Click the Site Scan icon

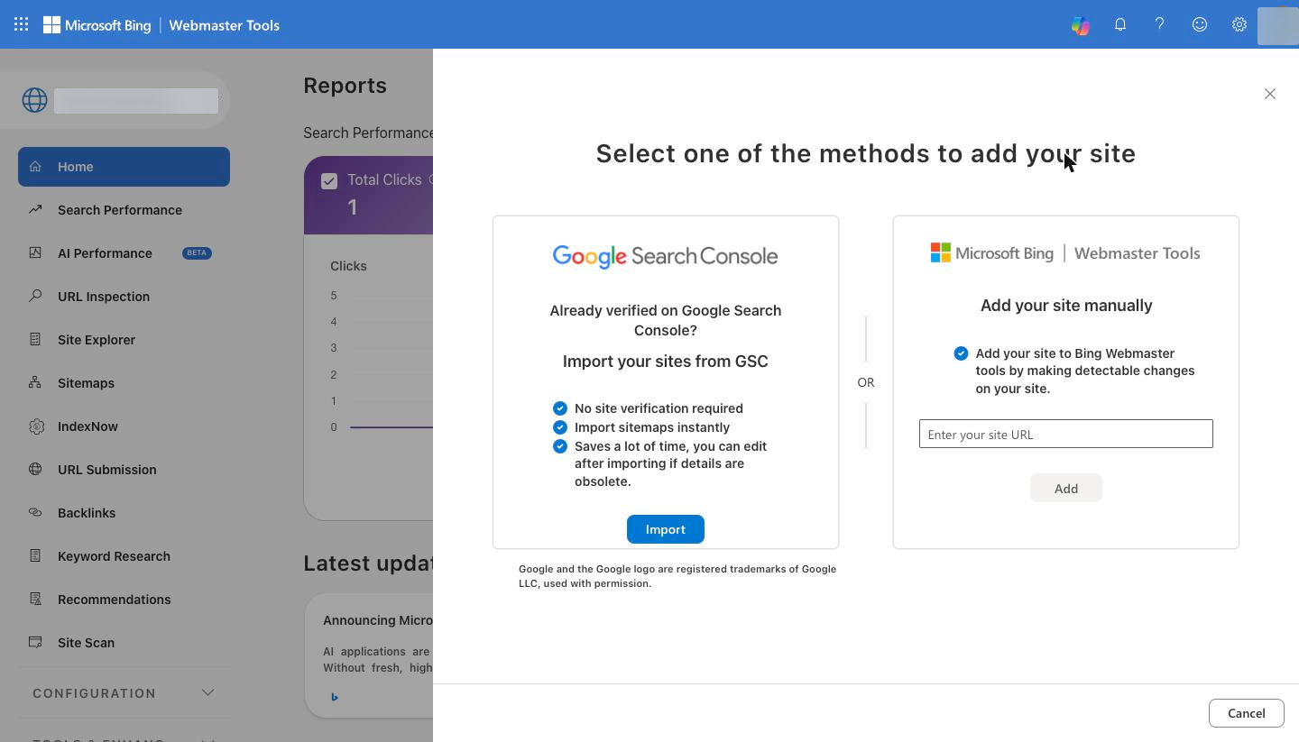[x=35, y=642]
